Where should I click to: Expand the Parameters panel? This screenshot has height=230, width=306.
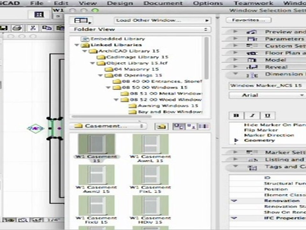(236, 39)
